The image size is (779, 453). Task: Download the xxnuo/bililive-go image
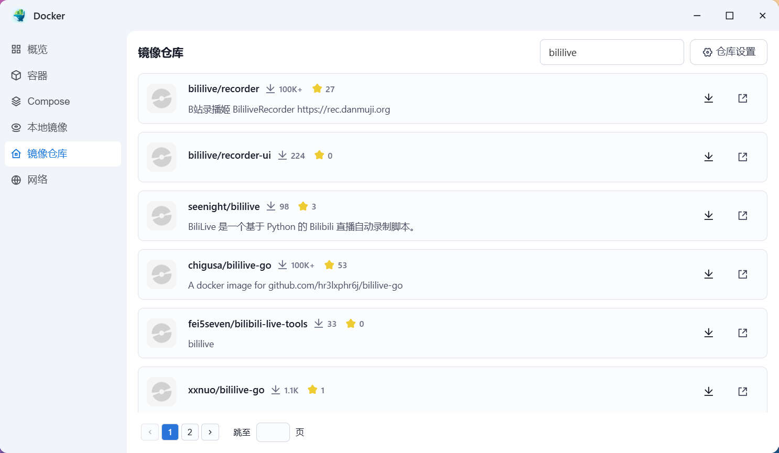click(x=709, y=392)
